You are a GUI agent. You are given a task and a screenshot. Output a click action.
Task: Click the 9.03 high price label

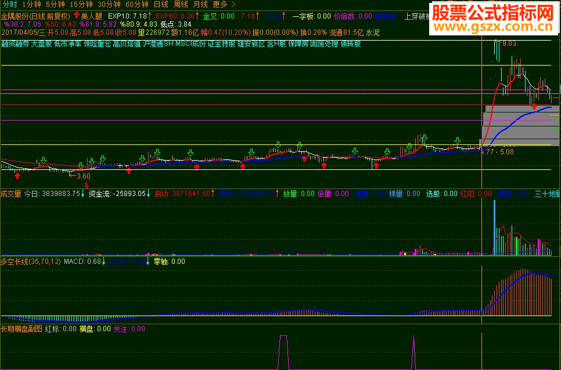tap(509, 43)
